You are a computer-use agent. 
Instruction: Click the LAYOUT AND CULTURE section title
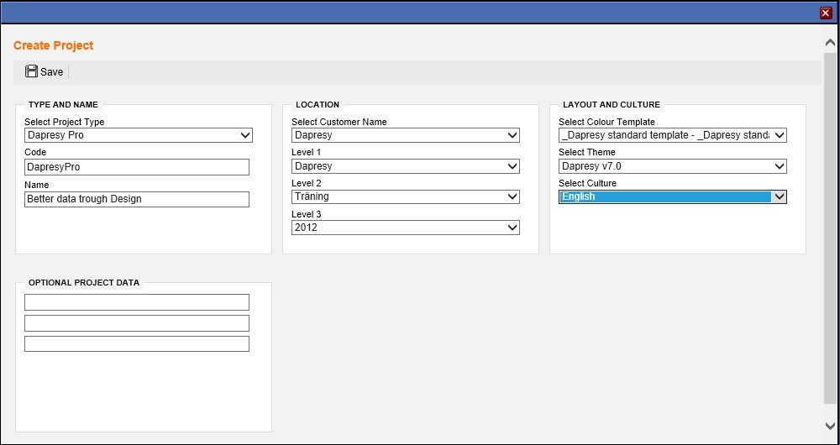click(612, 104)
